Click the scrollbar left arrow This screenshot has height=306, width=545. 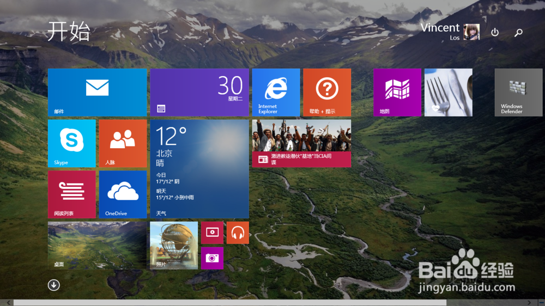pos(8,303)
